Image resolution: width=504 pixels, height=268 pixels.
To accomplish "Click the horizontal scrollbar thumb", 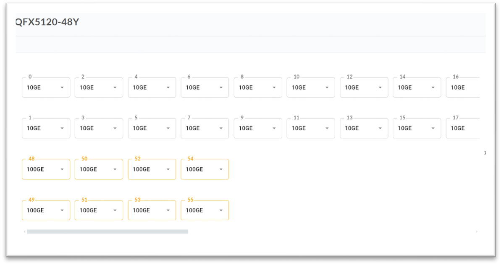I will (108, 231).
